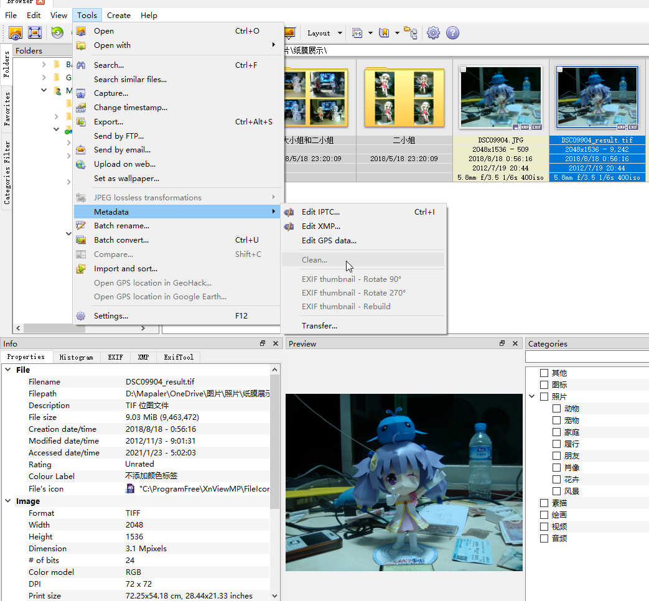Check the 动物 category checkbox
This screenshot has height=601, width=649.
[x=557, y=409]
